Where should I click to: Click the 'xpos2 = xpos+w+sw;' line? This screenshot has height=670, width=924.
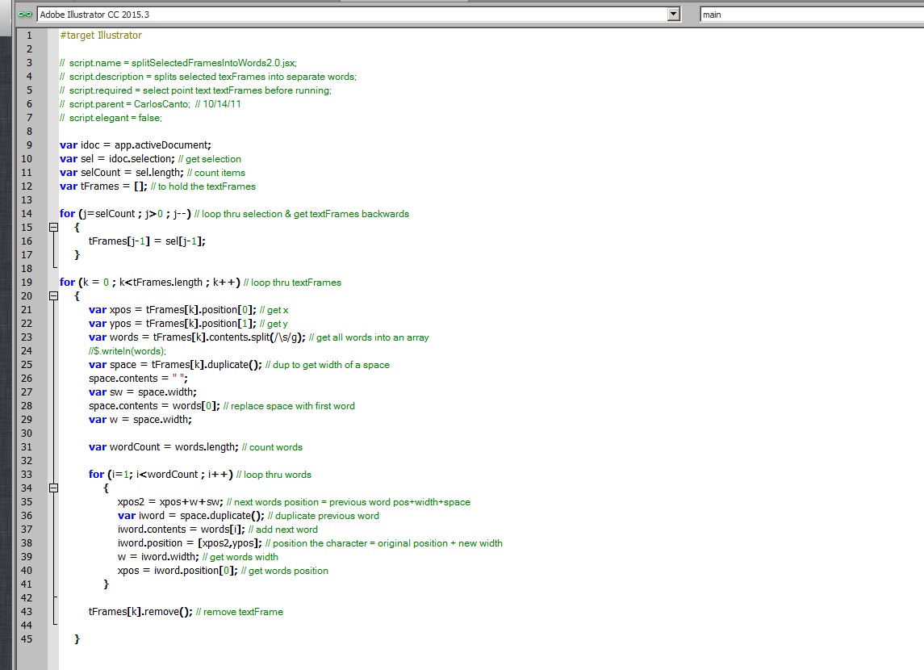click(x=170, y=502)
